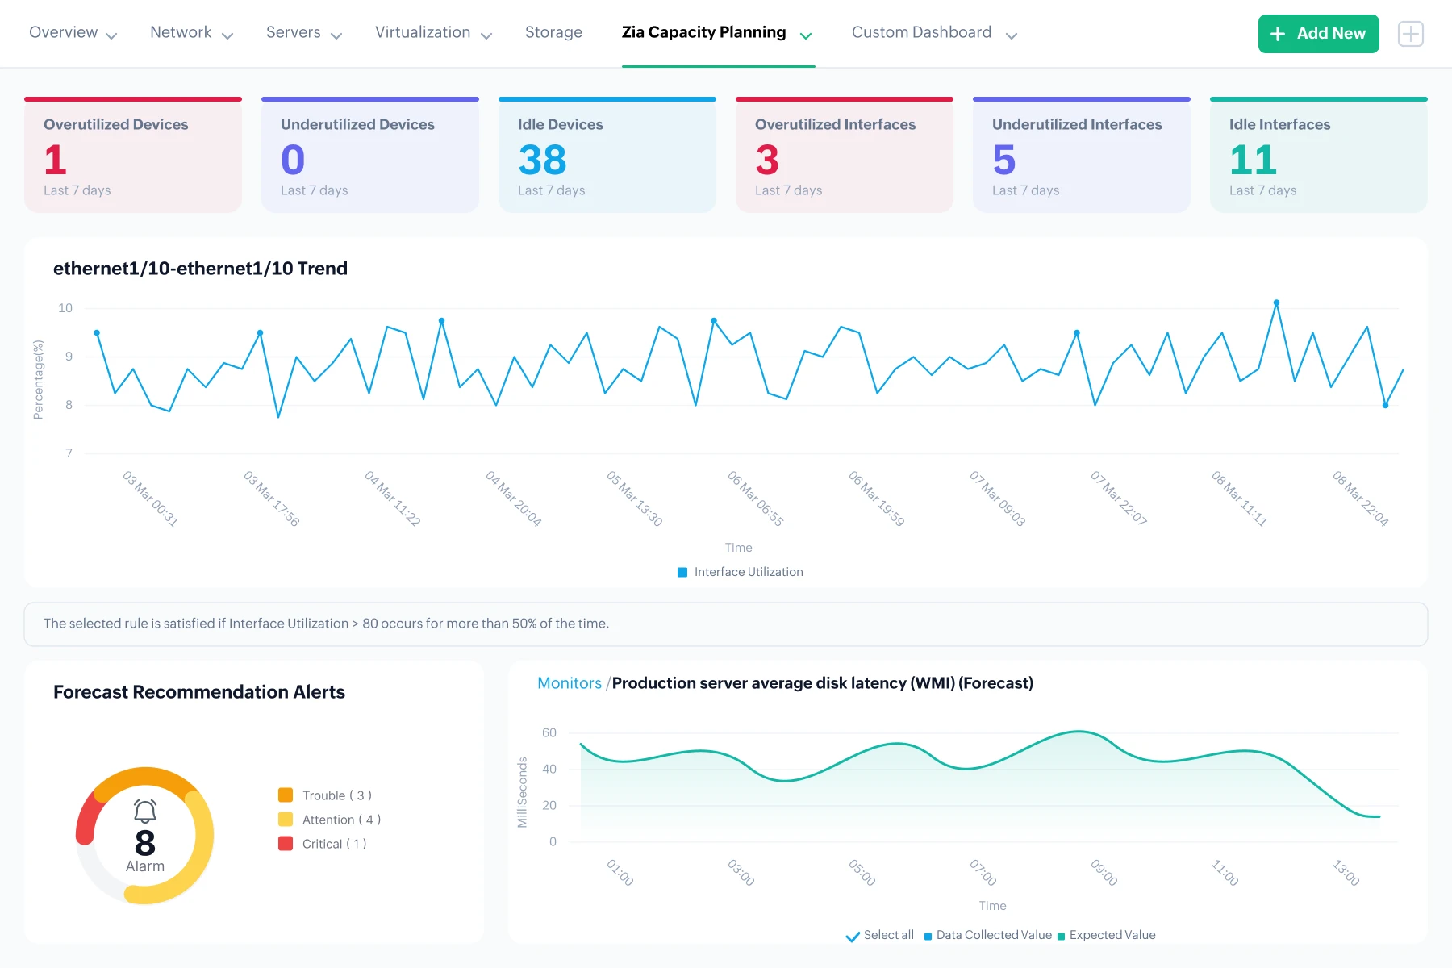This screenshot has height=968, width=1452.
Task: Expand the Overview dropdown chevron
Action: 111,35
